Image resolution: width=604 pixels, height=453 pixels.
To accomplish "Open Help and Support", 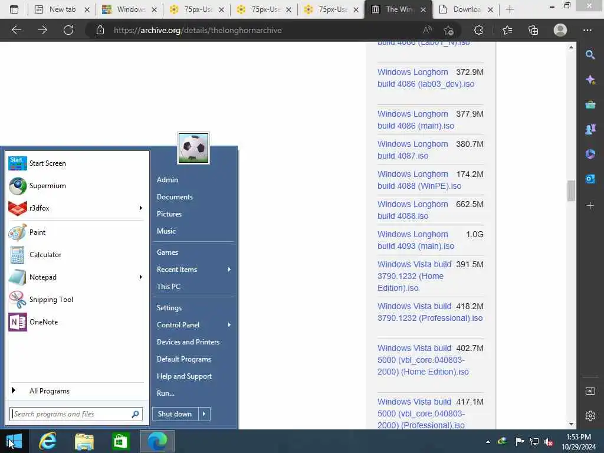I will pyautogui.click(x=184, y=376).
